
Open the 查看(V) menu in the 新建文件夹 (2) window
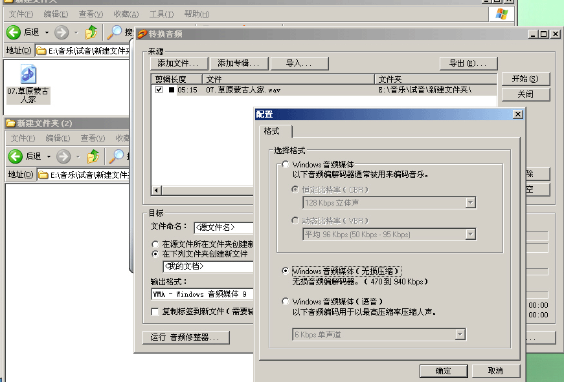tap(93, 138)
